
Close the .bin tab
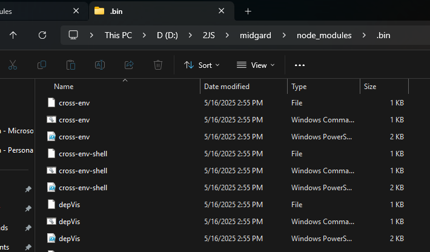(222, 11)
